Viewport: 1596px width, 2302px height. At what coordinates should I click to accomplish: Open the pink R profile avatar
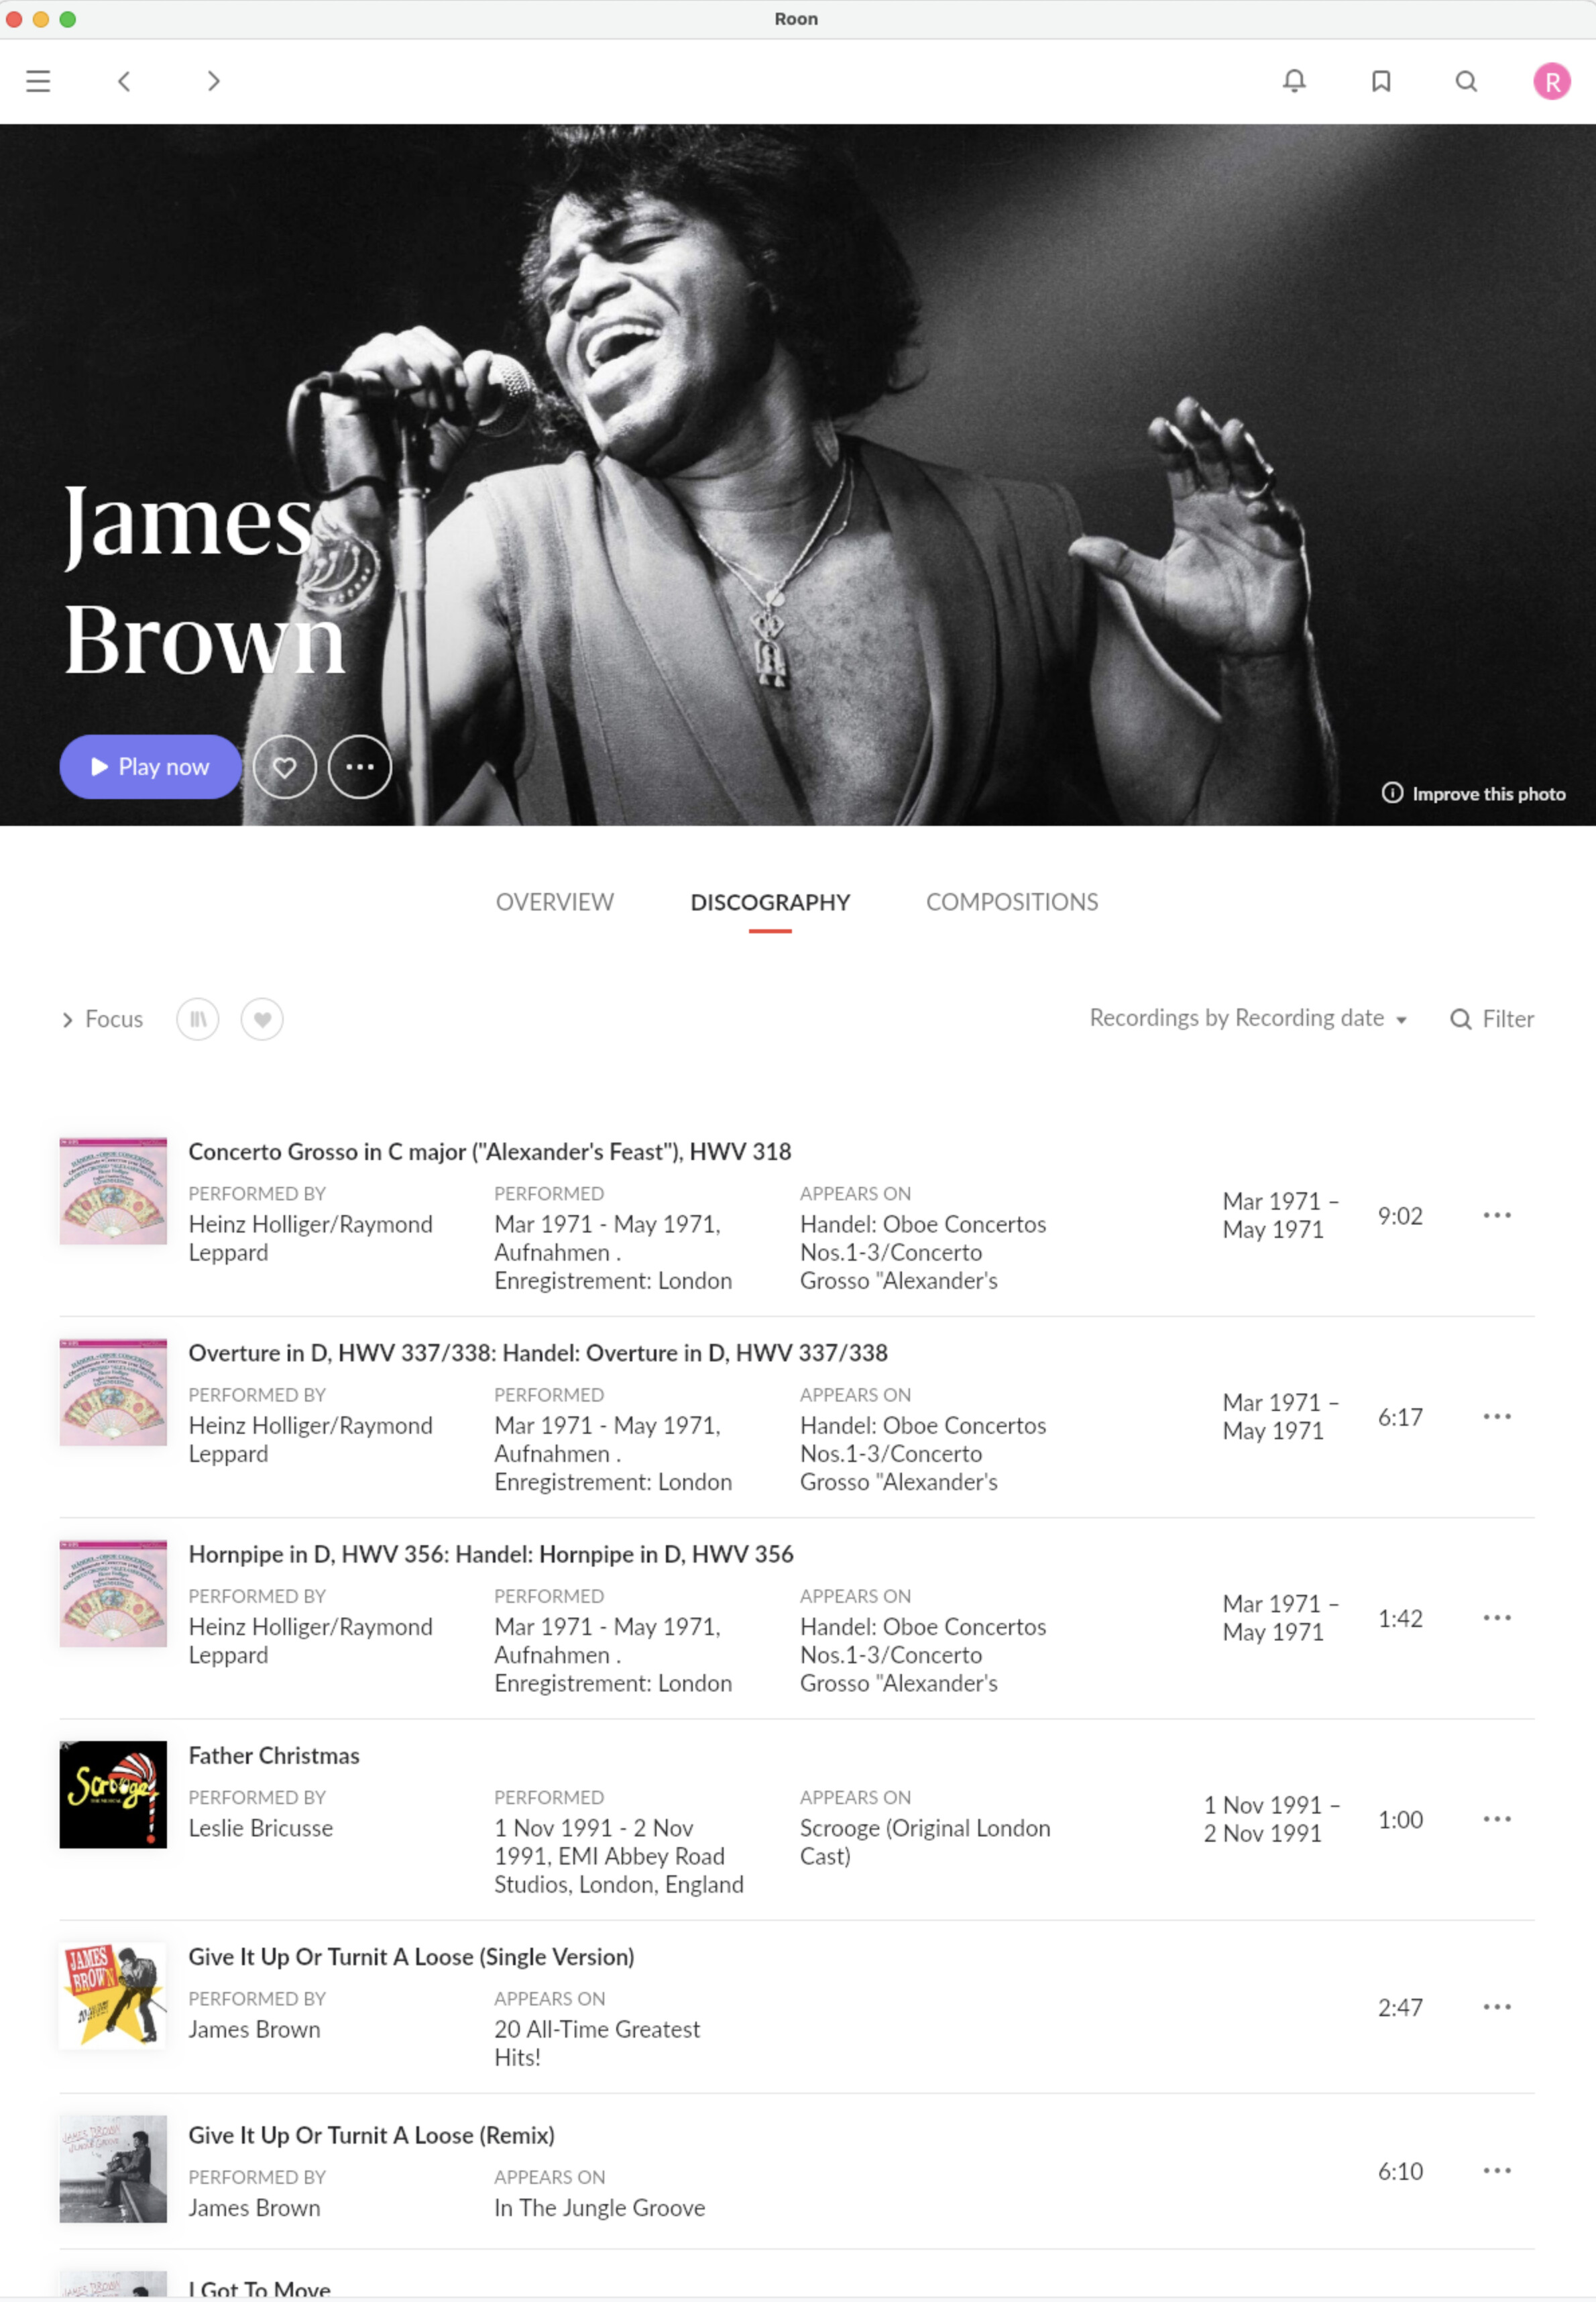click(1551, 81)
